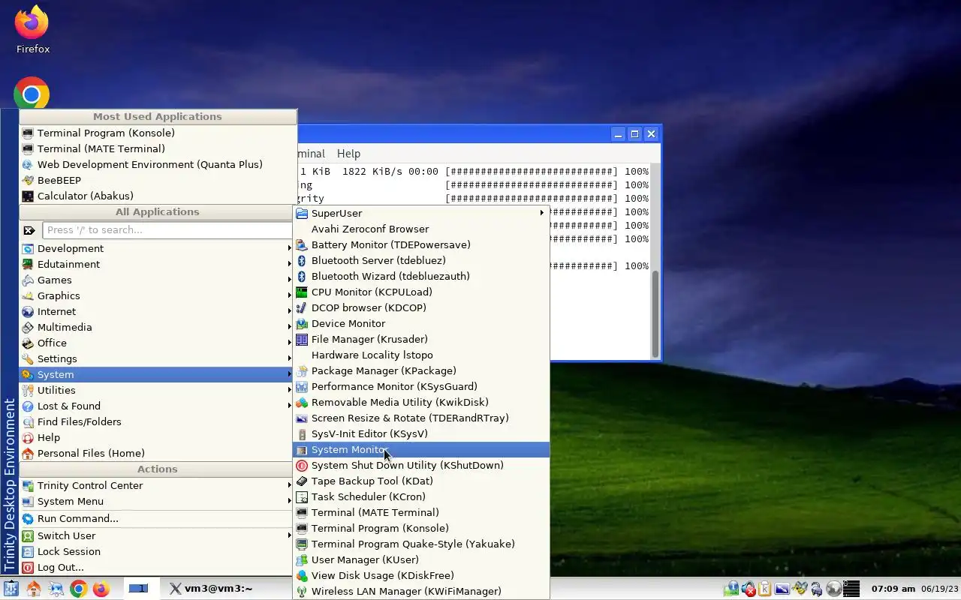Start Calculator (Abakus)
This screenshot has height=600, width=961.
158,196
